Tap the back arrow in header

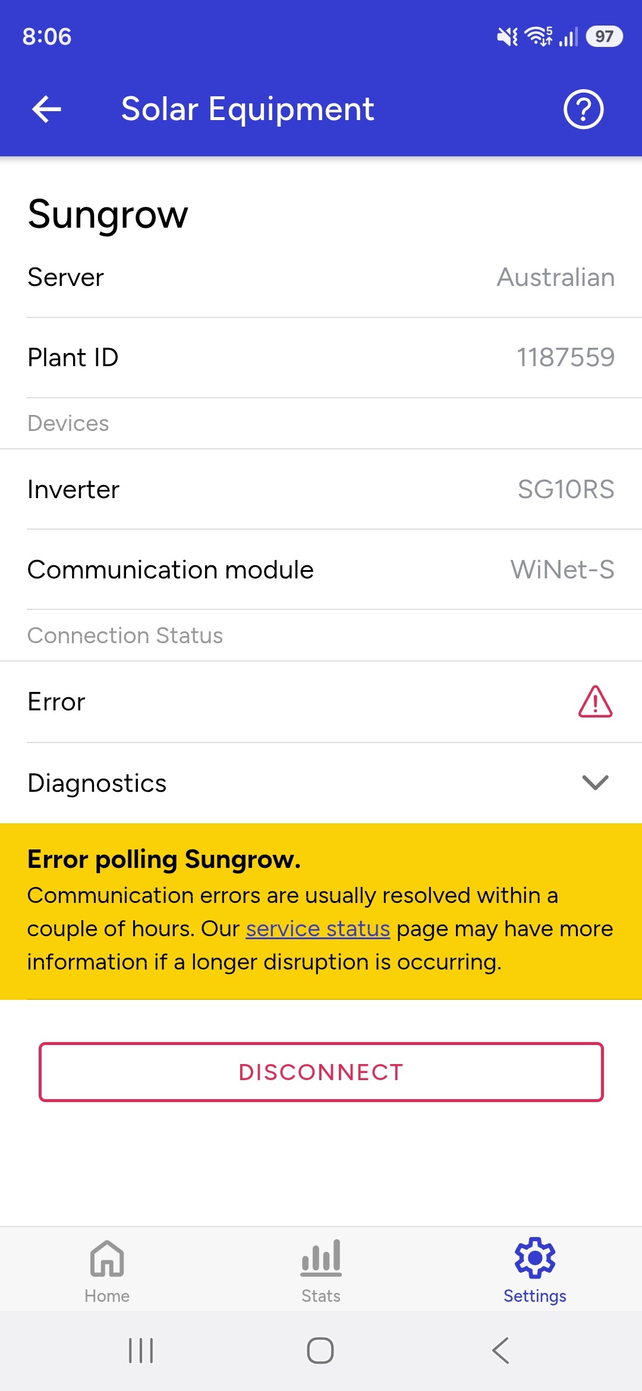tap(46, 109)
